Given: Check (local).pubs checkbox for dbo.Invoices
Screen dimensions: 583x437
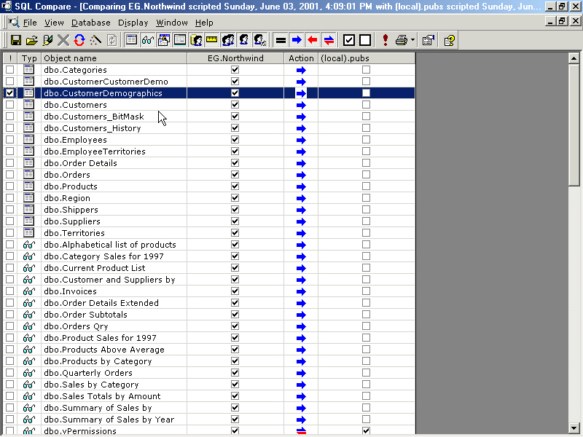Looking at the screenshot, I should (367, 291).
